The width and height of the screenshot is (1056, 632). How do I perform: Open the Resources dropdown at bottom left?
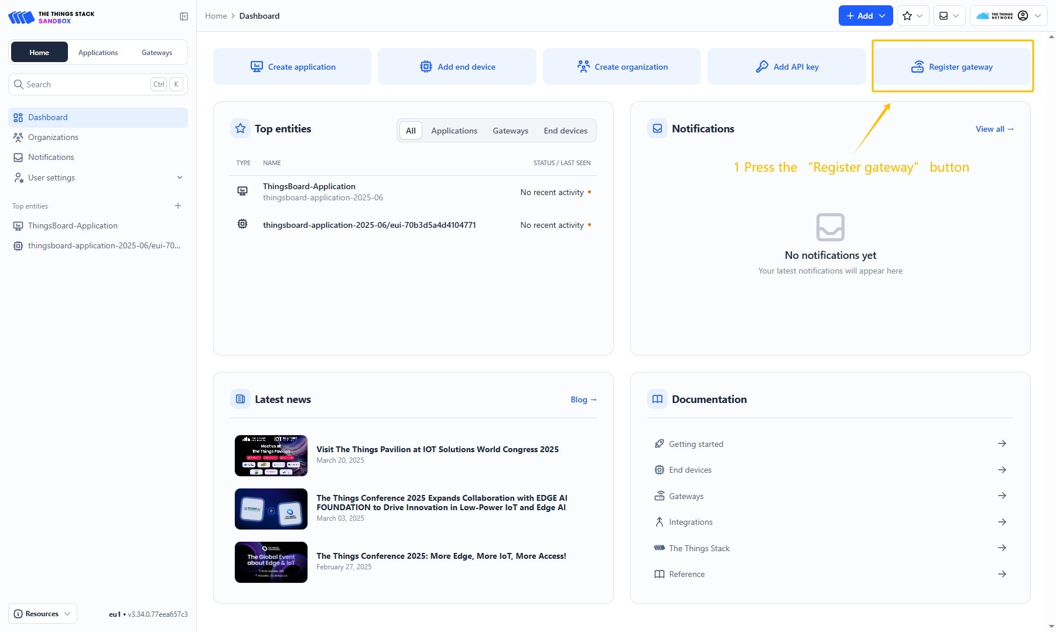43,613
